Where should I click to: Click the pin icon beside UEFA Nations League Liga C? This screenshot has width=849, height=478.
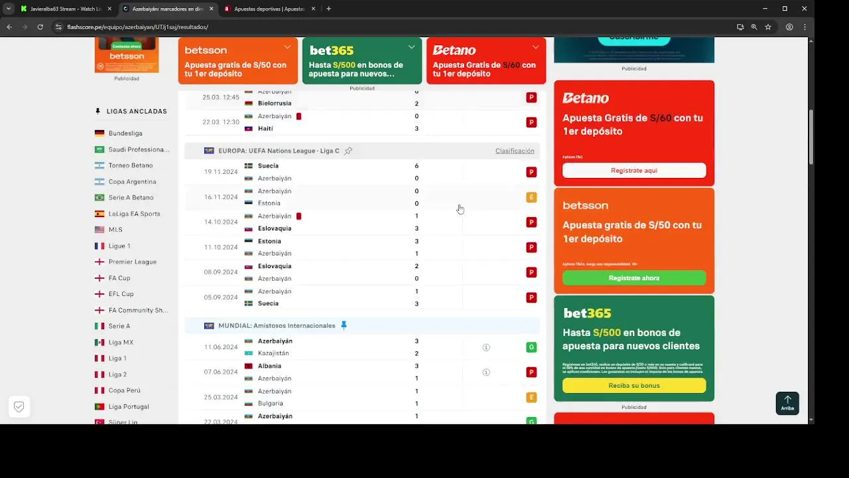(x=348, y=151)
